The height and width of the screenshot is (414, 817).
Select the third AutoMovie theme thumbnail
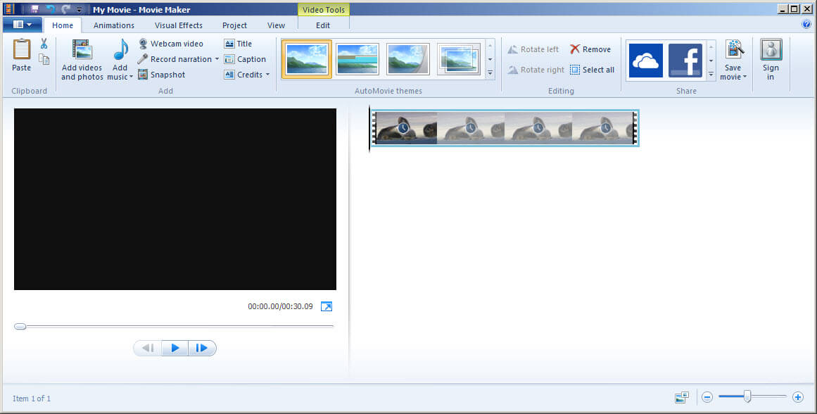(408, 59)
